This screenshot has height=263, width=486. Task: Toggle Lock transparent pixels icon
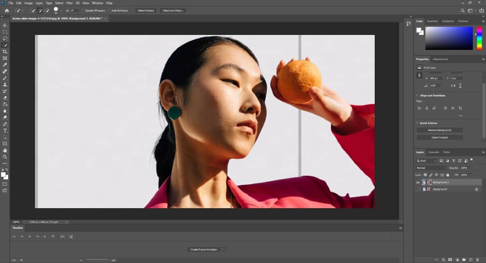point(425,175)
